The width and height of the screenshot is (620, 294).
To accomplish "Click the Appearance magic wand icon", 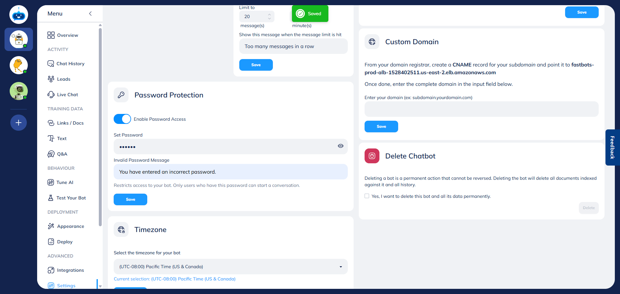I will point(51,226).
